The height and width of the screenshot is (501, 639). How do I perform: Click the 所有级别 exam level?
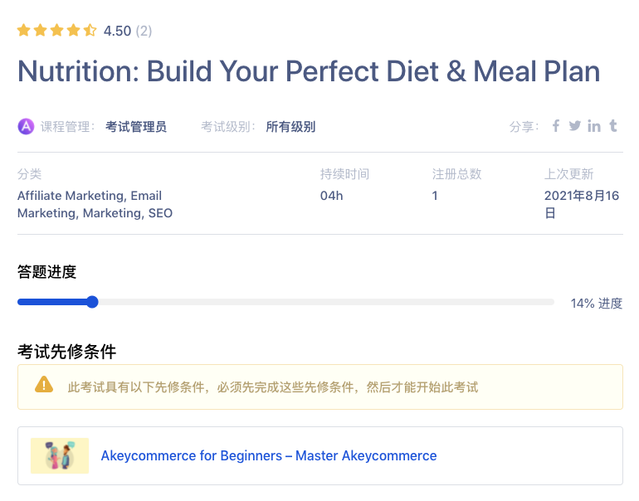pos(290,127)
